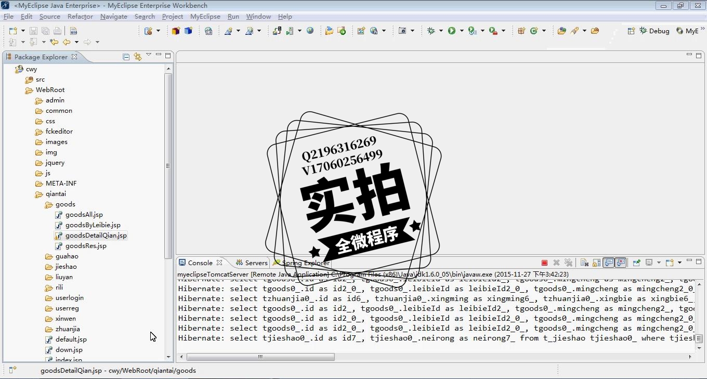Click the New Java class icon
Viewport: 707px width, 379px height.
coord(534,31)
